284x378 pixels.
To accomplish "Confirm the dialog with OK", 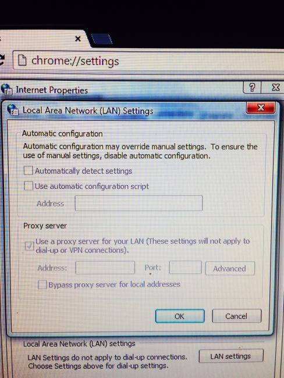I will coord(180,316).
